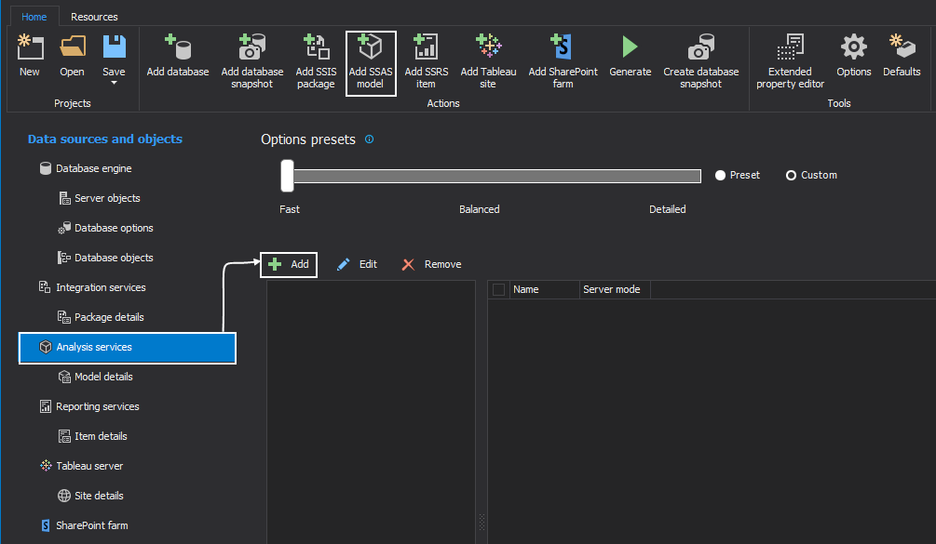936x544 pixels.
Task: Click the Options presets slider handle
Action: (x=287, y=176)
